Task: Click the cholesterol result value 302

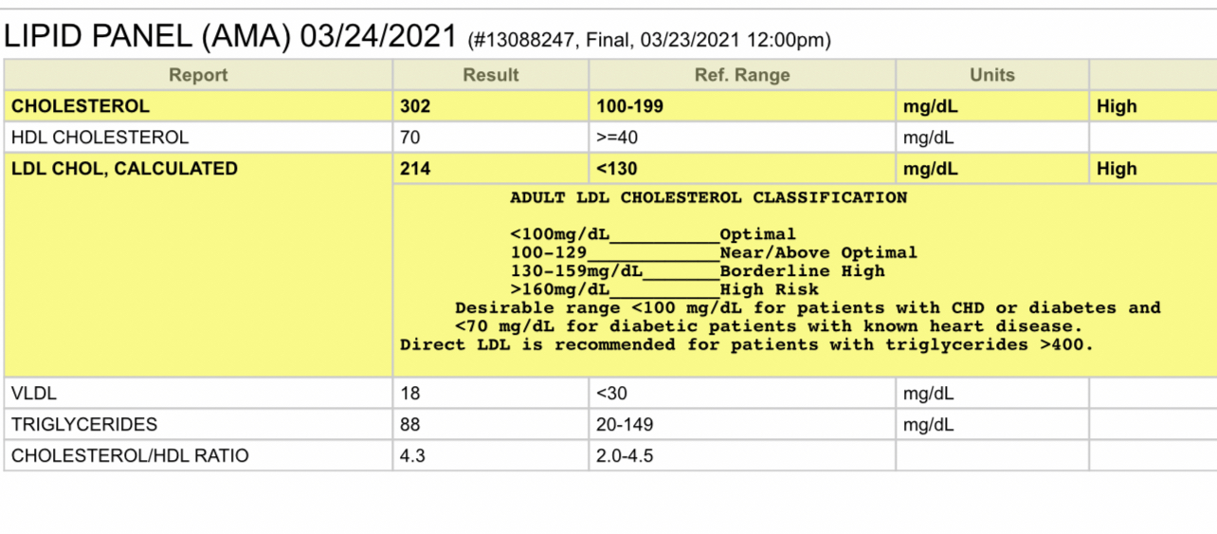Action: coord(415,106)
